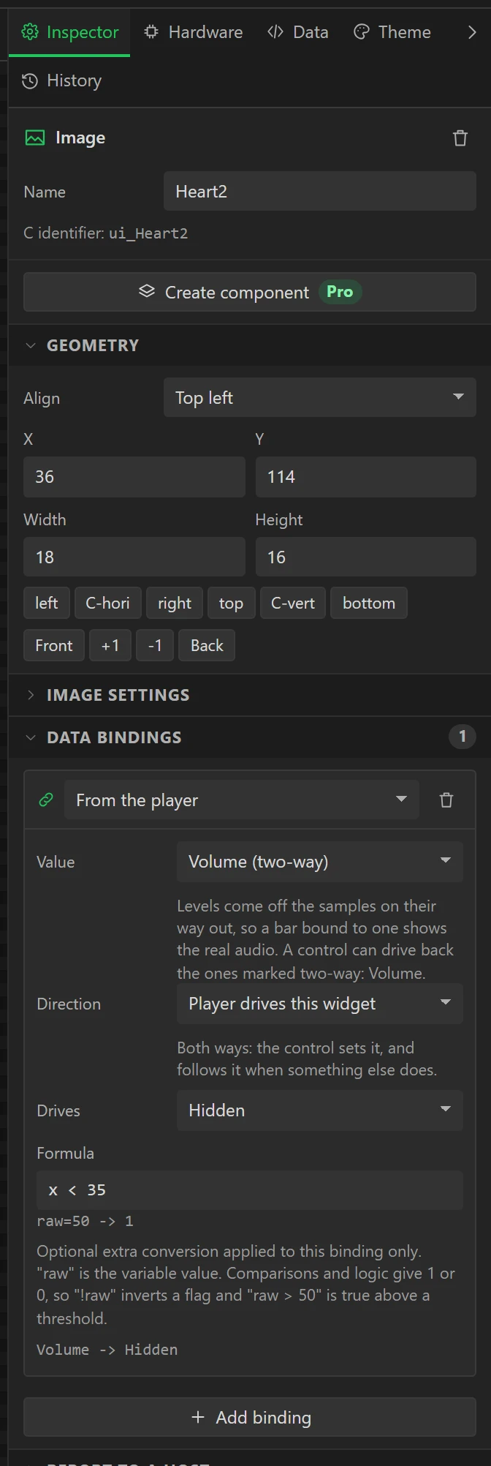Open the History tab
This screenshot has height=1466, width=491.
pyautogui.click(x=62, y=80)
